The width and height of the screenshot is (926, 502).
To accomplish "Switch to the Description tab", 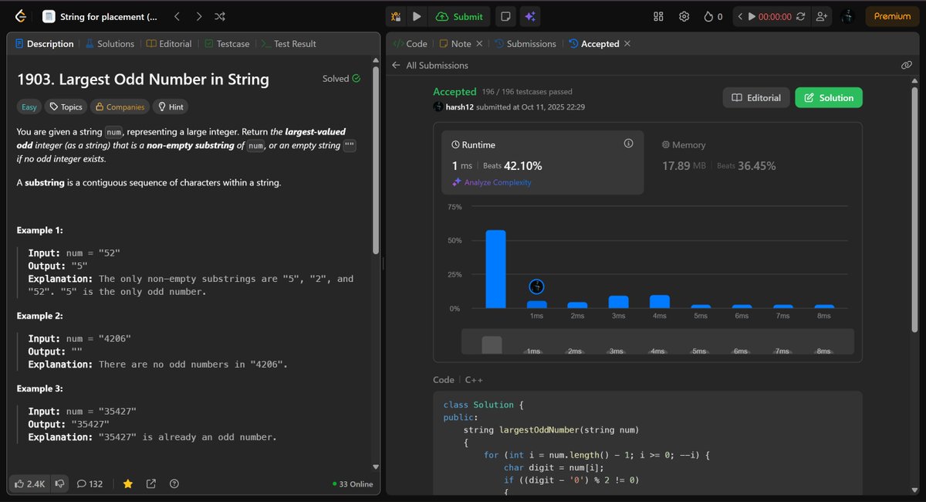I will click(44, 44).
